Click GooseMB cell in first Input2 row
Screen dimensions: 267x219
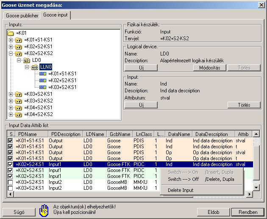(117, 182)
